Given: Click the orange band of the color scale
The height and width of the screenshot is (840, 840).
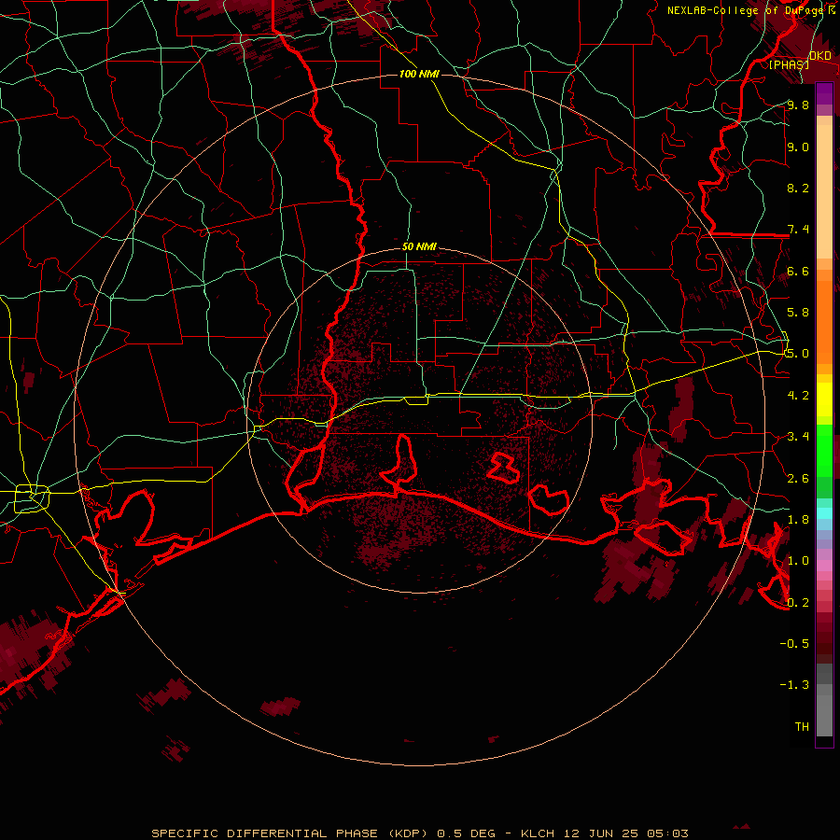Looking at the screenshot, I should [824, 321].
